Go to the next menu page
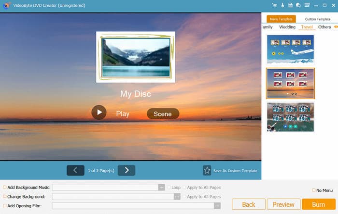Viewport: 338px width, 214px height. click(127, 170)
